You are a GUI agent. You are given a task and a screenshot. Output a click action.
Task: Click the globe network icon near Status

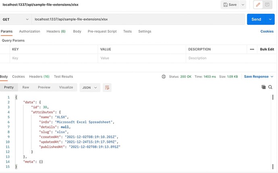pos(164,76)
